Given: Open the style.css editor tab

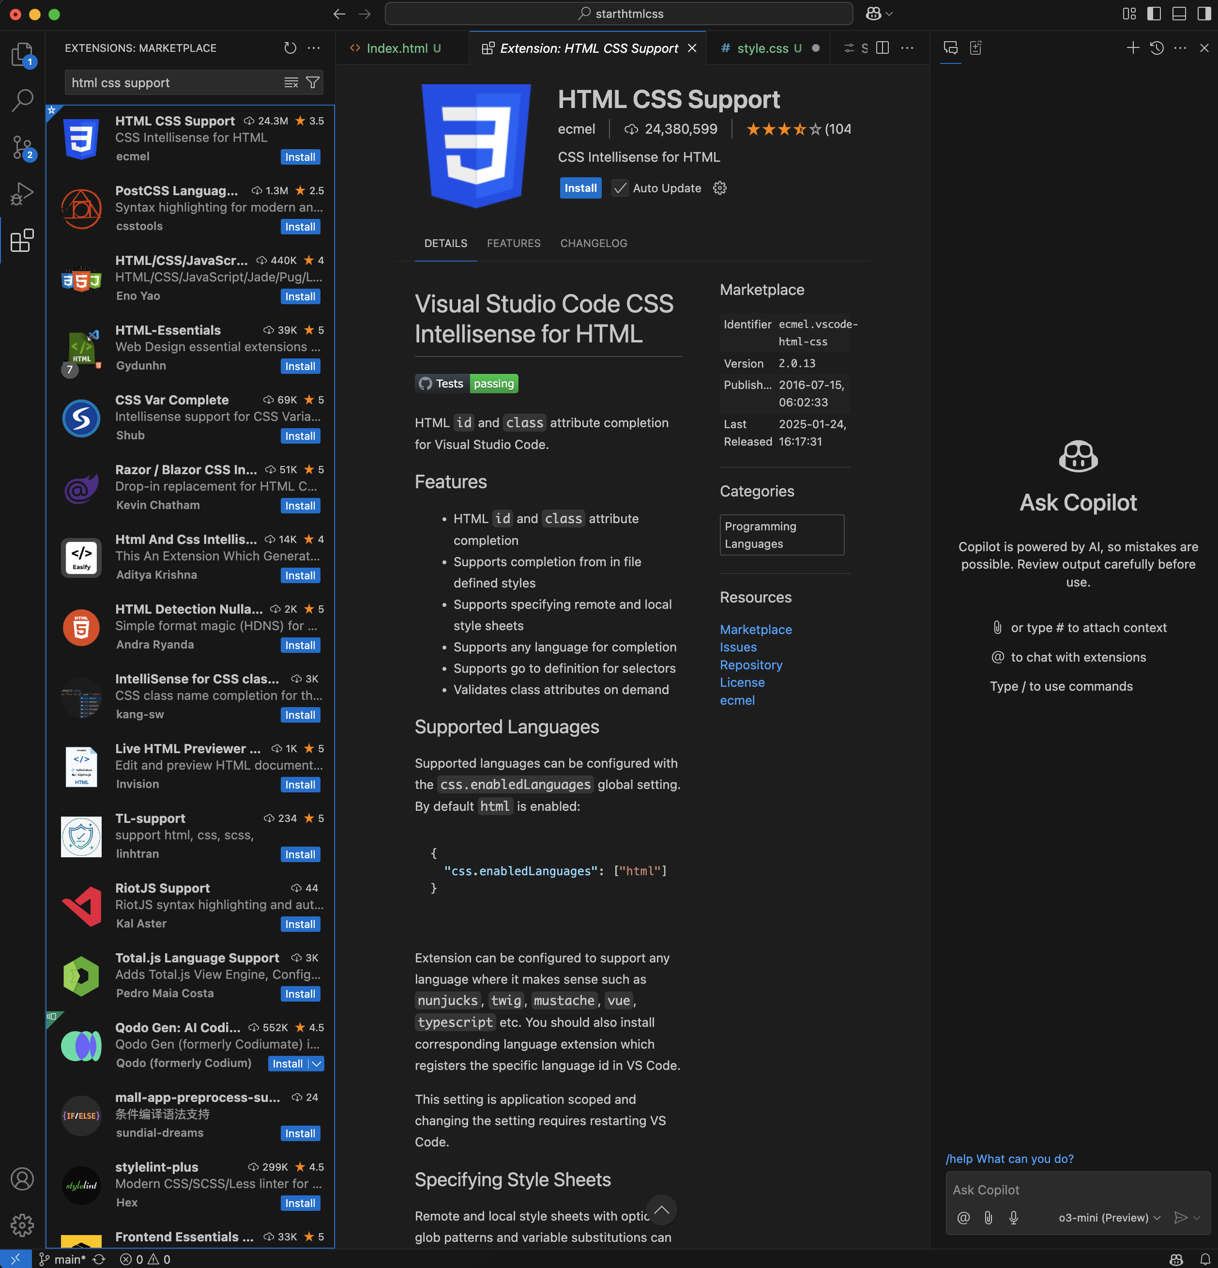Looking at the screenshot, I should (762, 48).
